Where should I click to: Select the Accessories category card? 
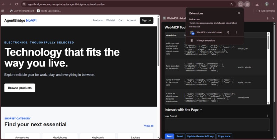tap(22, 137)
